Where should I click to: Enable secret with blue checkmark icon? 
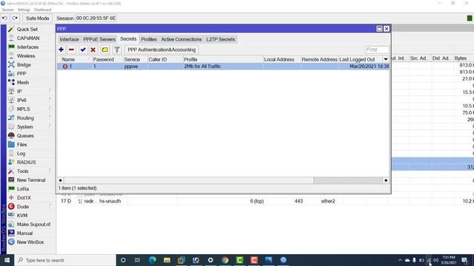point(83,50)
